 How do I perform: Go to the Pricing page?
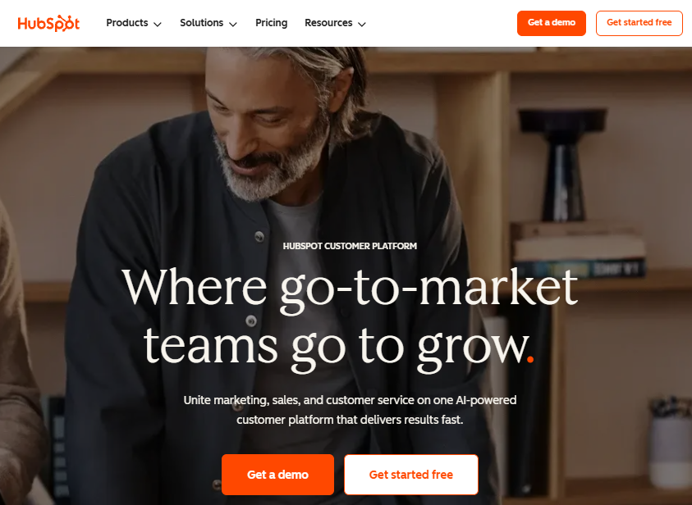point(272,23)
